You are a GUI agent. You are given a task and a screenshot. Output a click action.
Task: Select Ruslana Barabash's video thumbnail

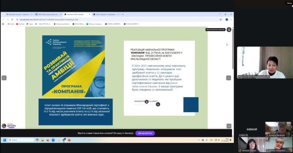pos(279,129)
